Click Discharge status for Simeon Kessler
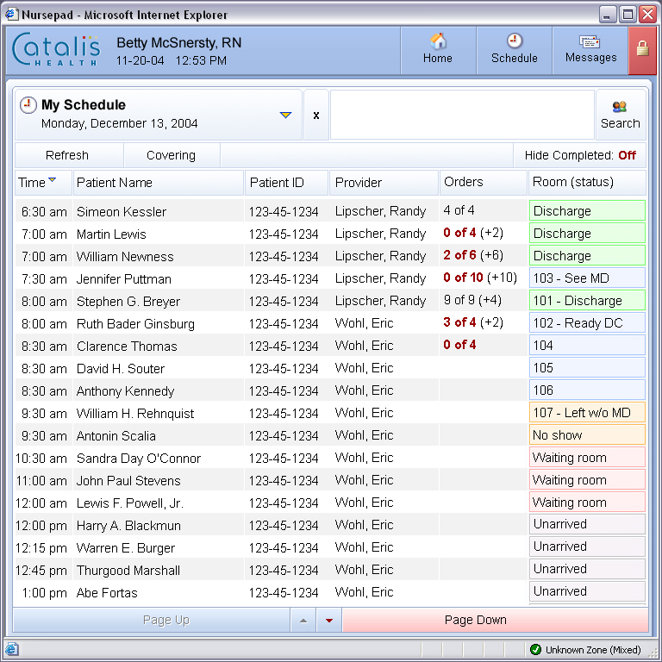Screen dimensions: 662x662 pos(587,210)
